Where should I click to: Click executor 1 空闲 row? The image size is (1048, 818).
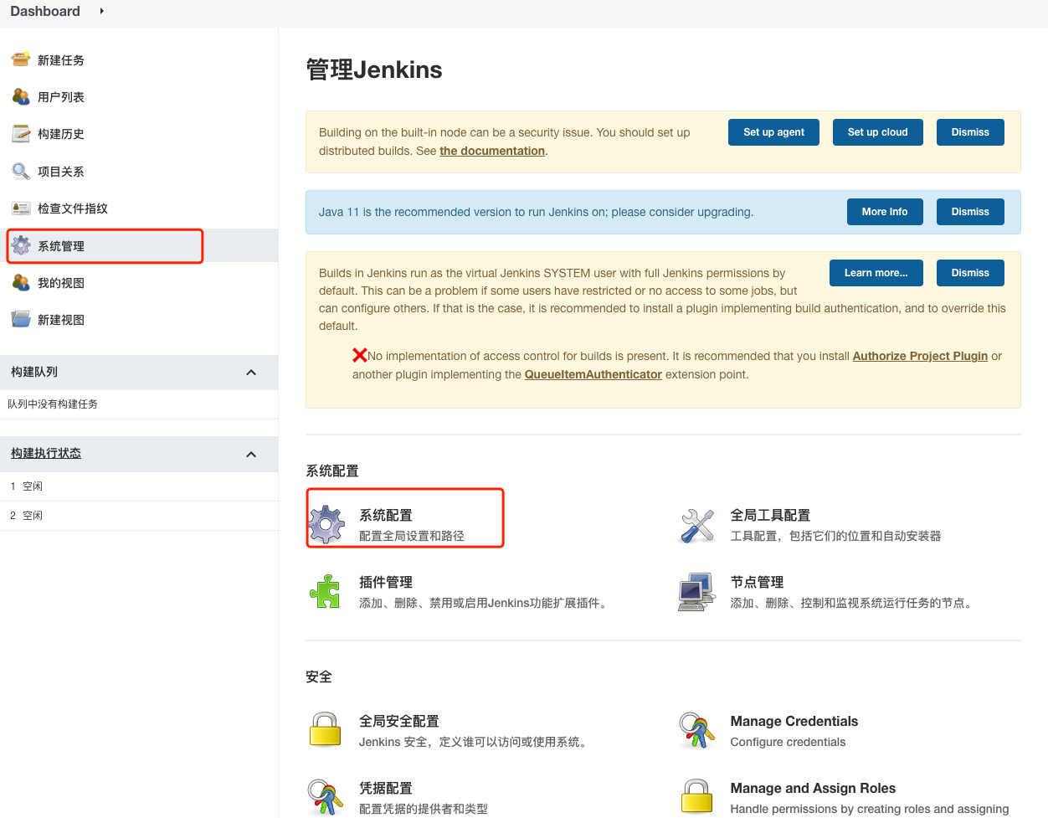(x=139, y=486)
